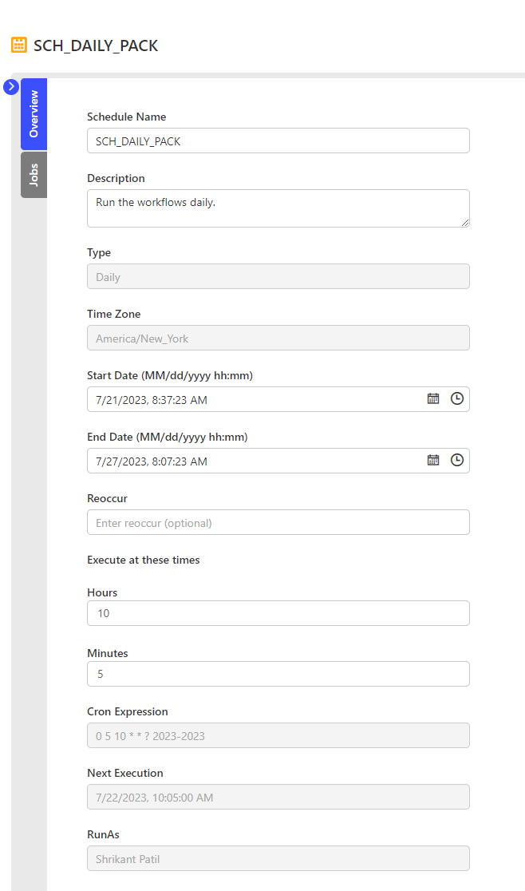Open the Start Date calendar picker

(433, 398)
